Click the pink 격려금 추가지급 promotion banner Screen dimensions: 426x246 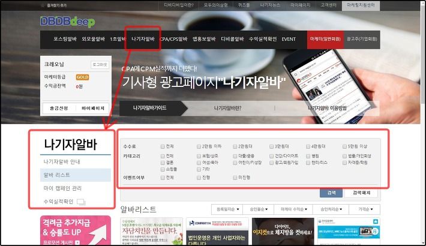[76, 230]
